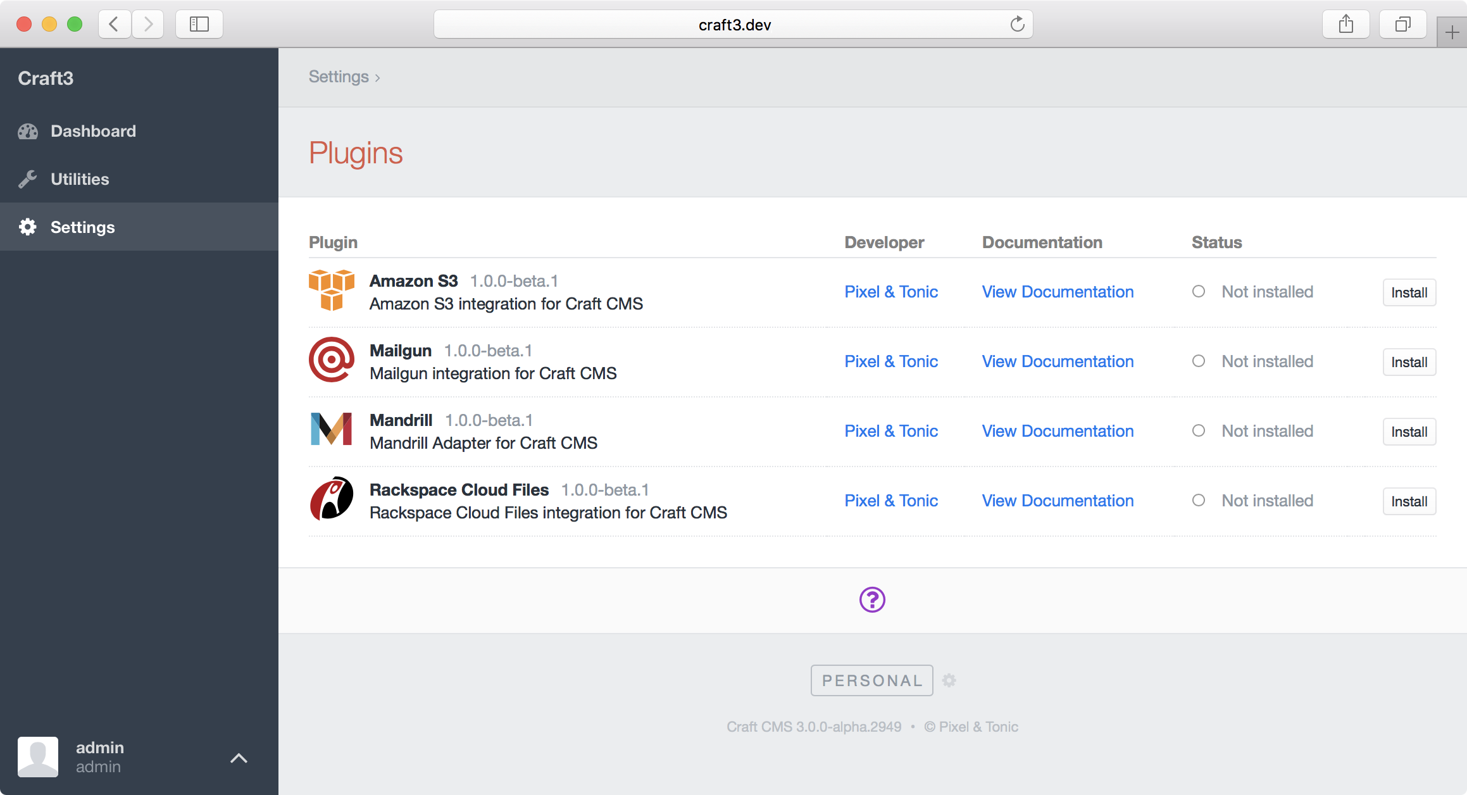Click the Rackspace Cloud Files logo
Image resolution: width=1467 pixels, height=795 pixels.
tap(332, 499)
